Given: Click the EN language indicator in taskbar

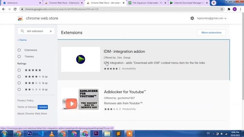Looking at the screenshot, I should coord(208,133).
